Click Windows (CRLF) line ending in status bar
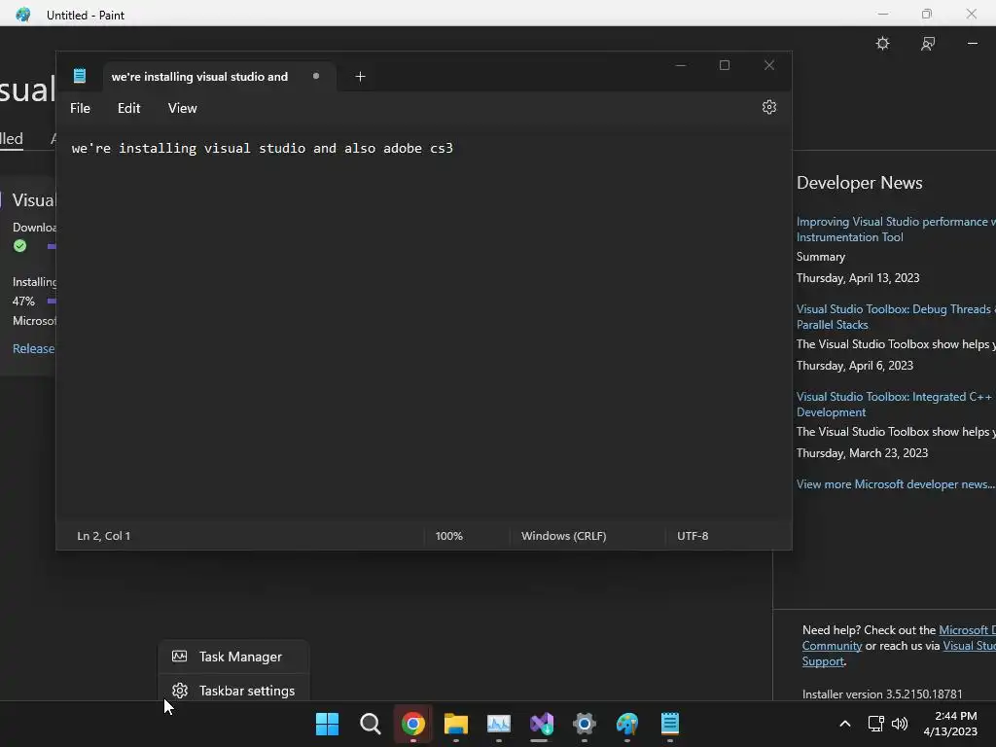This screenshot has width=996, height=747. 563,536
